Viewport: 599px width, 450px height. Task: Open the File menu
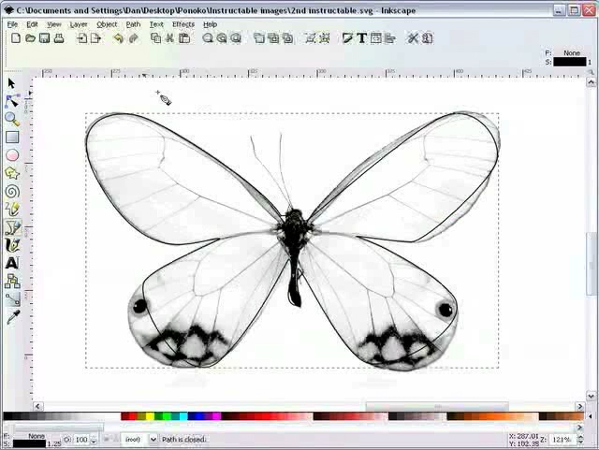pyautogui.click(x=12, y=24)
